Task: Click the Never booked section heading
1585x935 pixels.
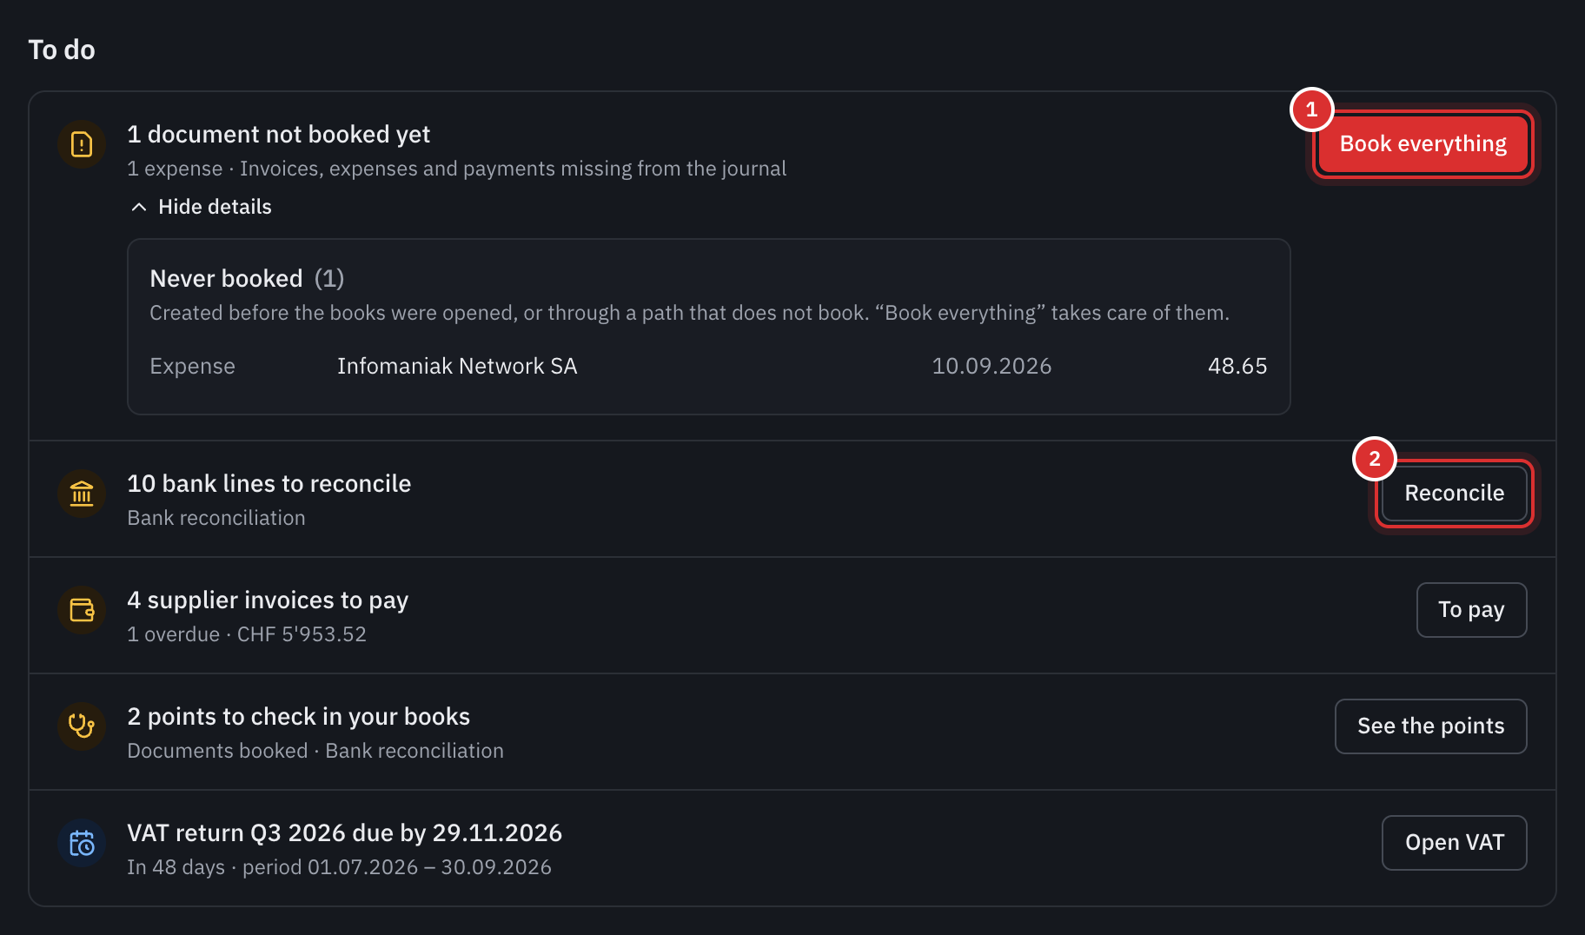Action: (x=247, y=278)
